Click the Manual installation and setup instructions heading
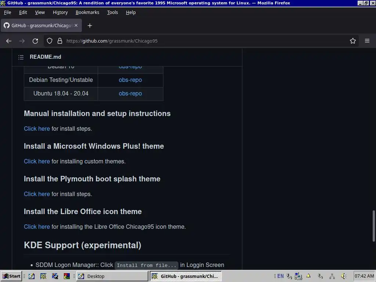 click(97, 113)
